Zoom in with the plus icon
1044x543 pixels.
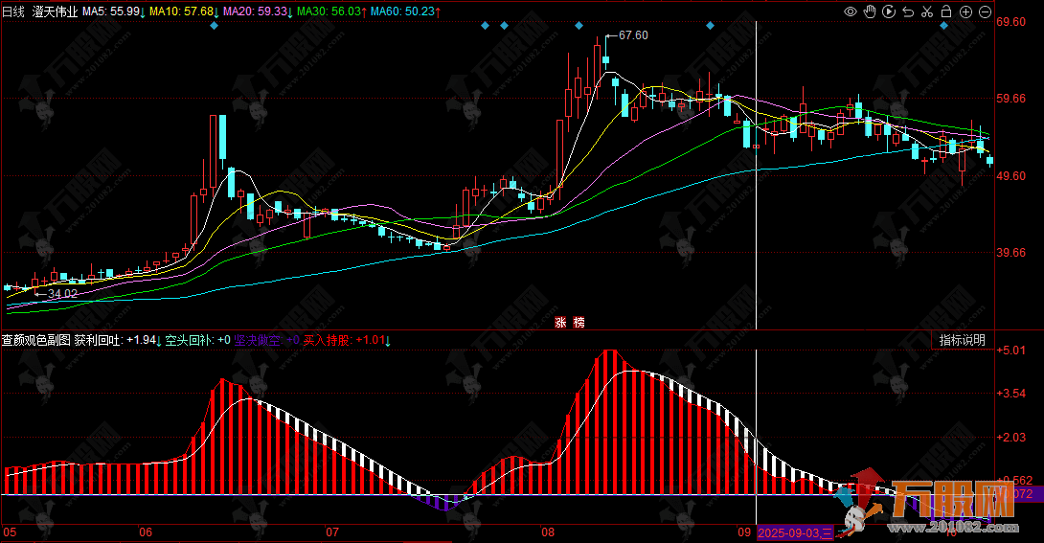pyautogui.click(x=965, y=12)
